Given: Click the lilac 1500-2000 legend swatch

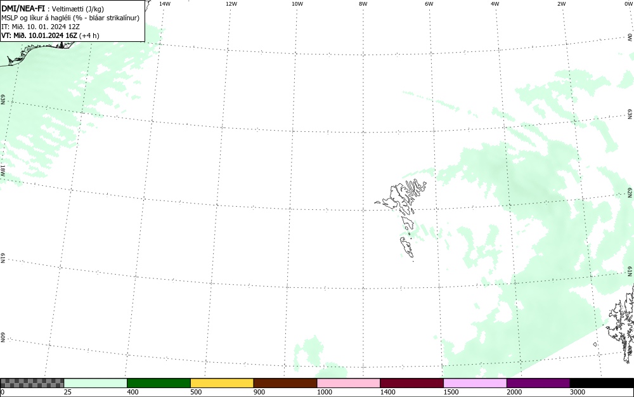Looking at the screenshot, I should [475, 383].
